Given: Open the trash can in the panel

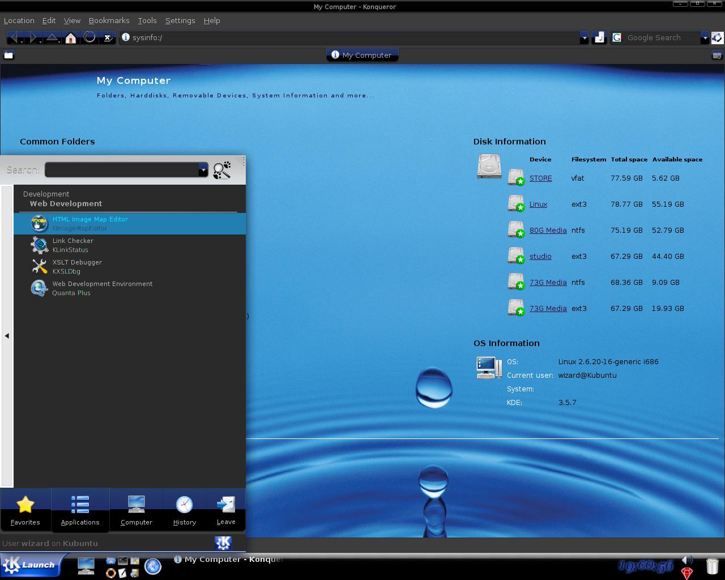Looking at the screenshot, I should click(713, 566).
